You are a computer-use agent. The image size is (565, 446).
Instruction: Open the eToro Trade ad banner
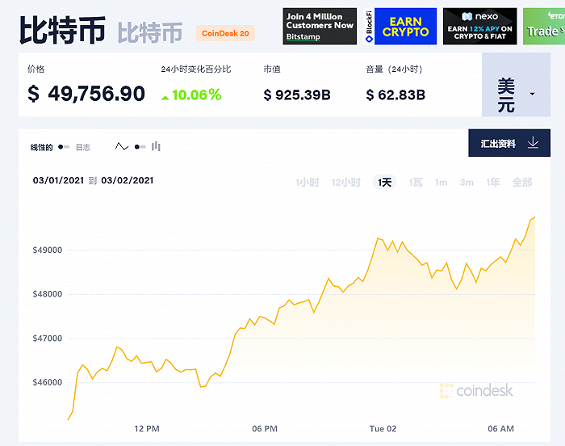pyautogui.click(x=543, y=27)
